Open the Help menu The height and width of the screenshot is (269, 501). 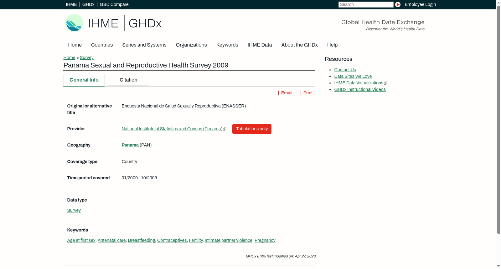(333, 45)
